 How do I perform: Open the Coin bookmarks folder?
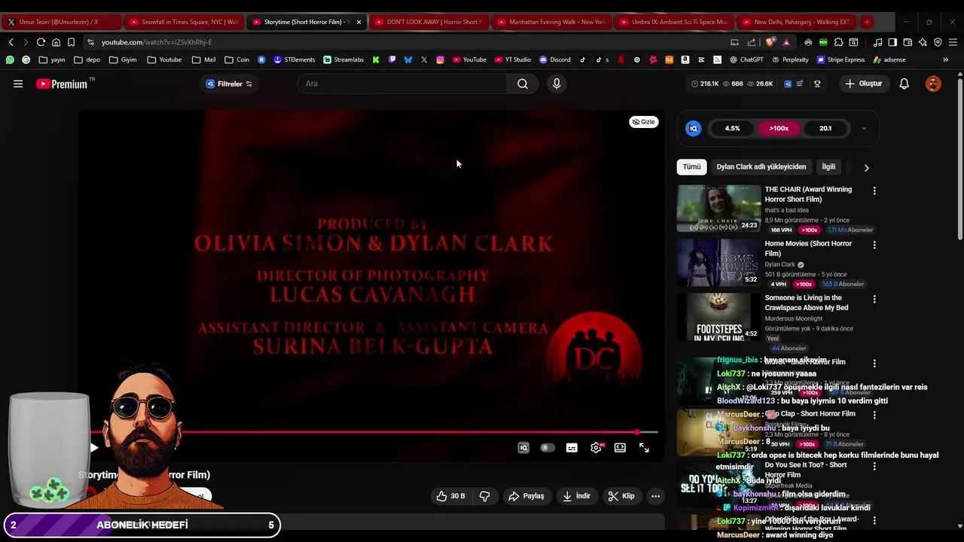[237, 59]
